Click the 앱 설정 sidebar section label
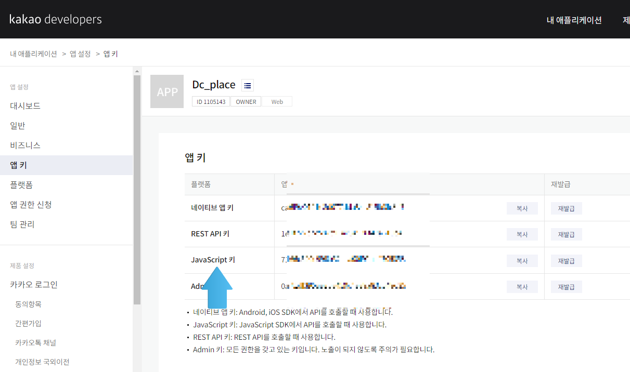Screen dimensions: 630x372 (19, 87)
